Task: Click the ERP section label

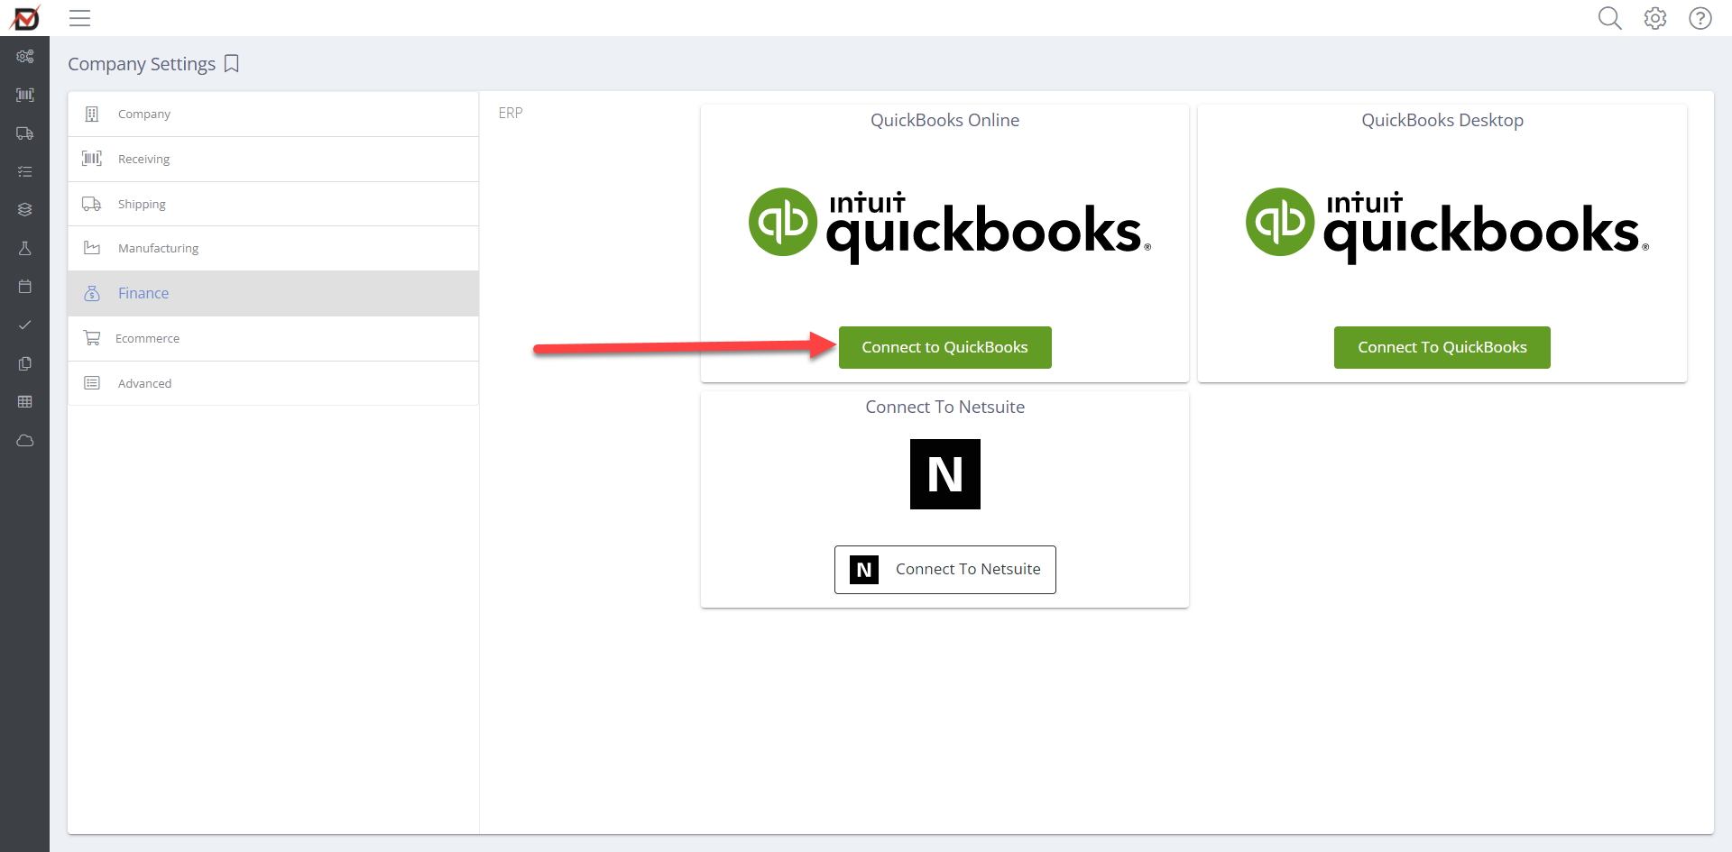Action: coord(511,113)
